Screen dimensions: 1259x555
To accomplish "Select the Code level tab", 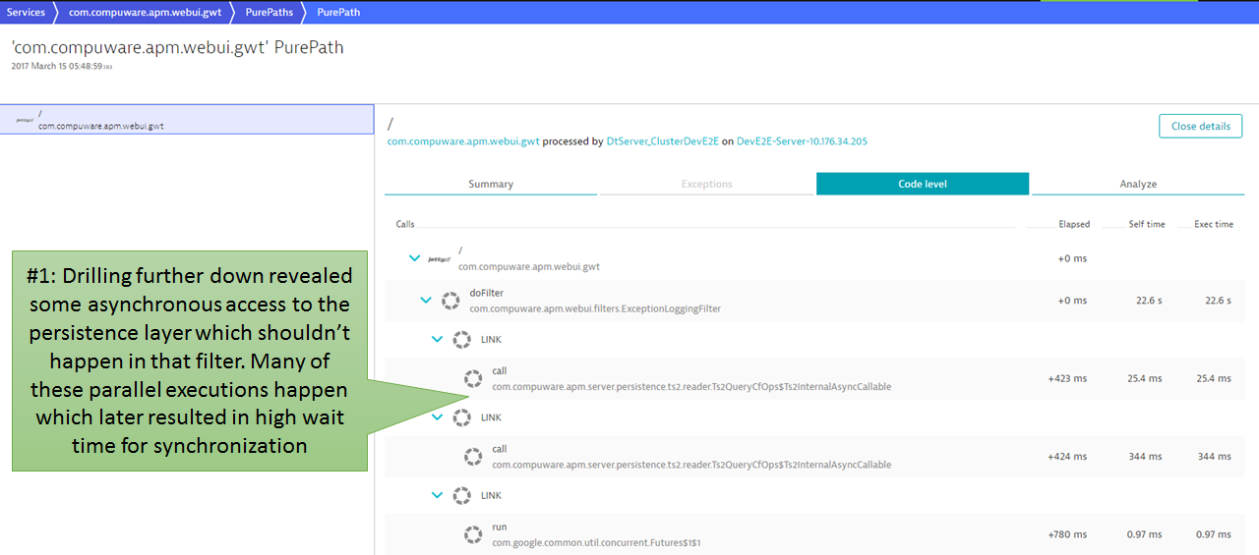I will 923,184.
